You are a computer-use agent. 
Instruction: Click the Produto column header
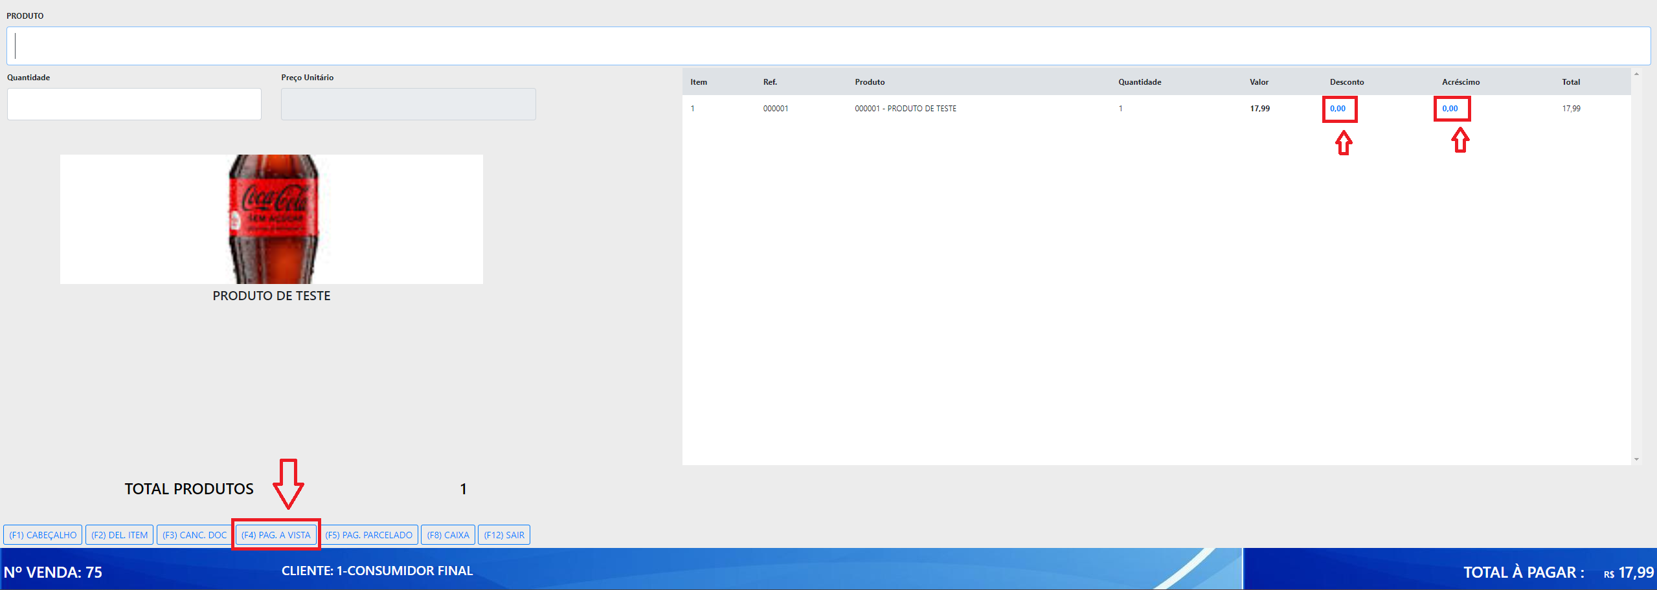pyautogui.click(x=870, y=82)
